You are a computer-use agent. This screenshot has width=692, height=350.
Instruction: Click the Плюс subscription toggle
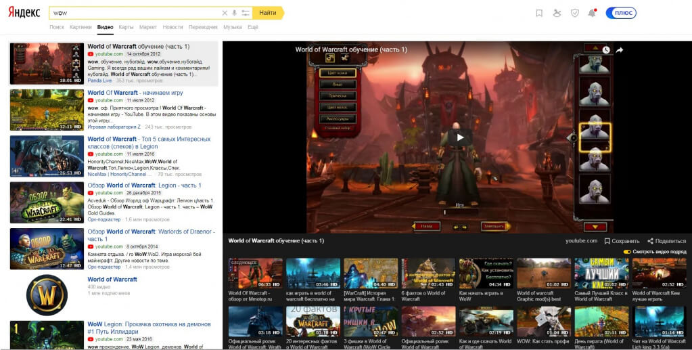[x=621, y=13]
